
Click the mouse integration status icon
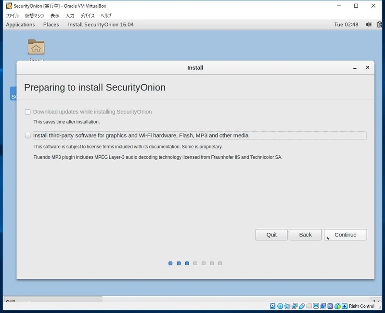point(338,306)
